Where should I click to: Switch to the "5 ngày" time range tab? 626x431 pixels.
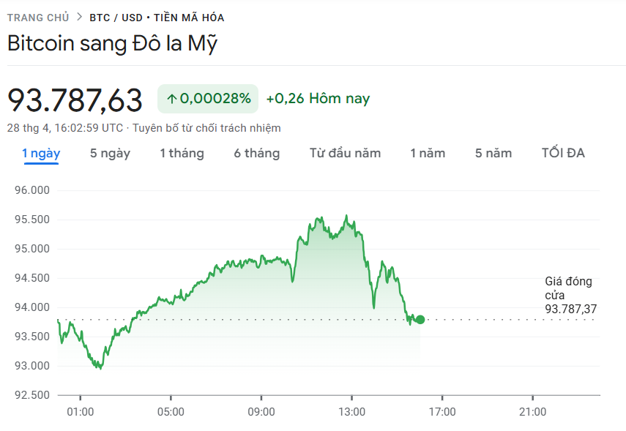pos(110,153)
